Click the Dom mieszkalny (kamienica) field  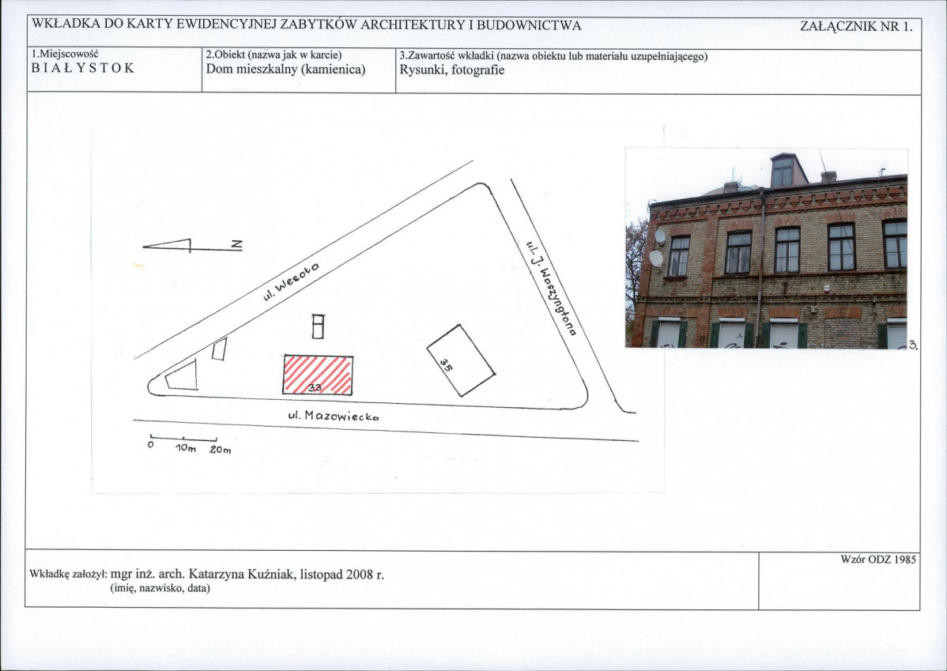(x=285, y=69)
